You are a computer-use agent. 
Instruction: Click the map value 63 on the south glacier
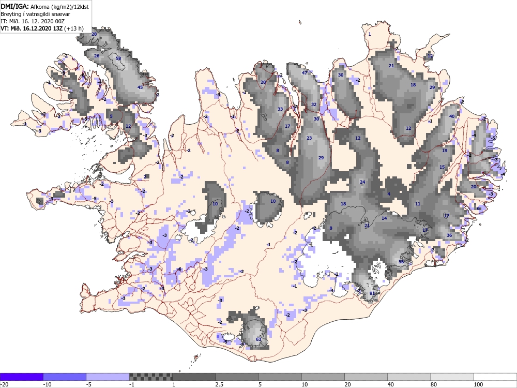point(258,339)
